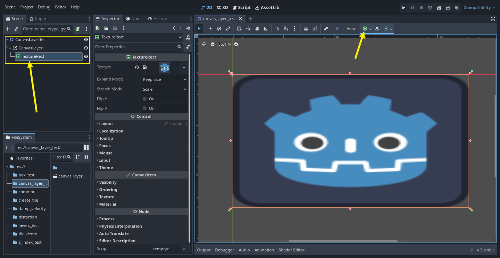This screenshot has width=500, height=258.
Task: Toggle visibility of CanvasLayer node
Action: coord(86,48)
